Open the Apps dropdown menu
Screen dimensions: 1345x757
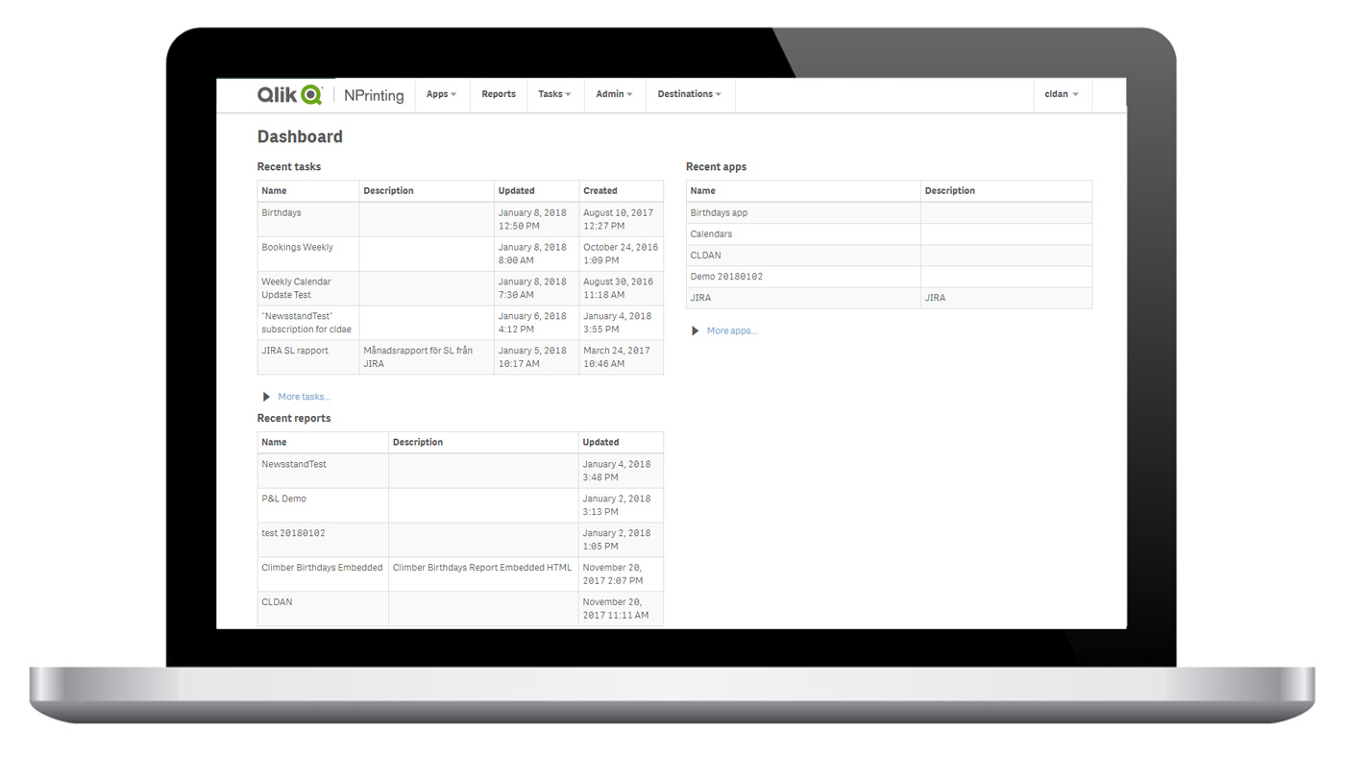(x=442, y=94)
